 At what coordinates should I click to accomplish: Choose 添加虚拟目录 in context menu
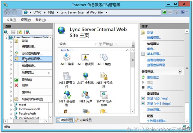pyautogui.click(x=33, y=59)
